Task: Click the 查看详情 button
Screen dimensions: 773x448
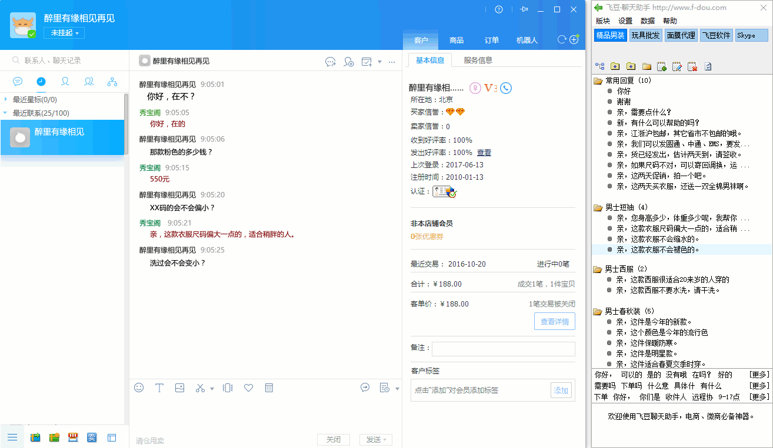Action: 554,322
